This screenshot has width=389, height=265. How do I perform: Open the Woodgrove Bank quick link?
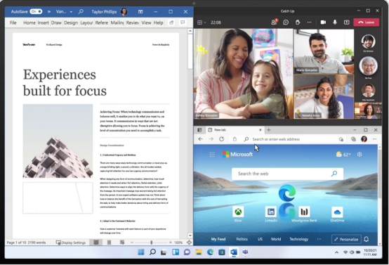[304, 214]
